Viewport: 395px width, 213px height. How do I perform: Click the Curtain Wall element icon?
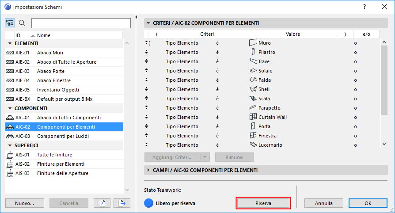pos(253,117)
